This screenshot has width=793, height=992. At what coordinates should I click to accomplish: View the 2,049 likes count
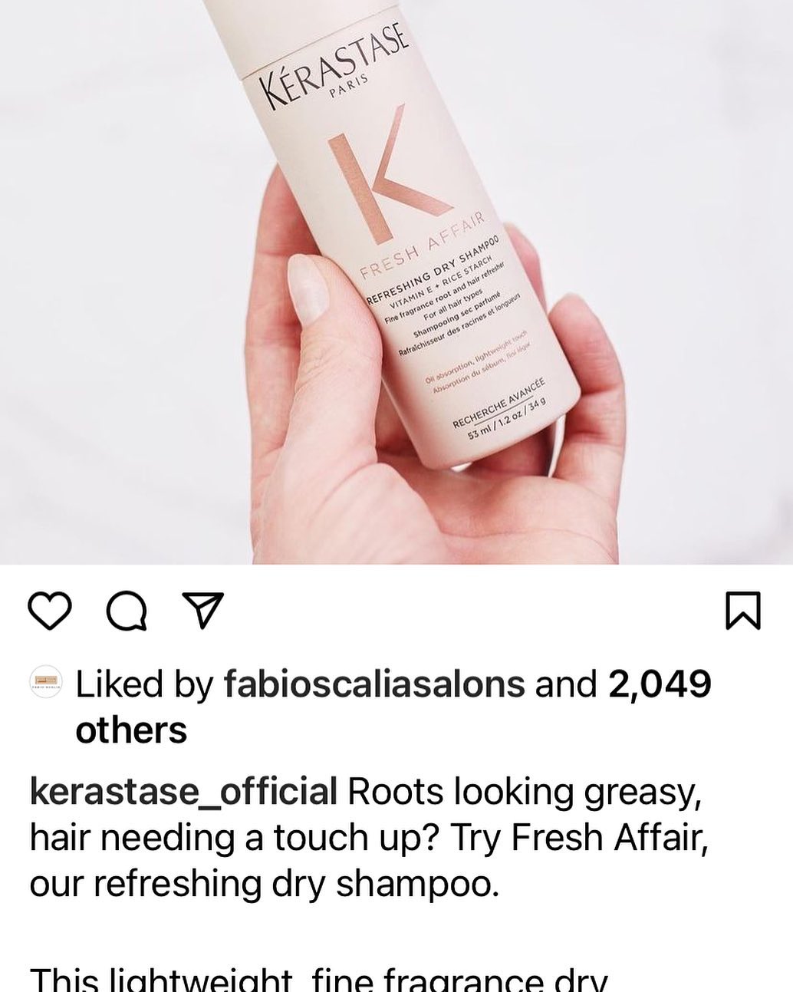point(660,684)
